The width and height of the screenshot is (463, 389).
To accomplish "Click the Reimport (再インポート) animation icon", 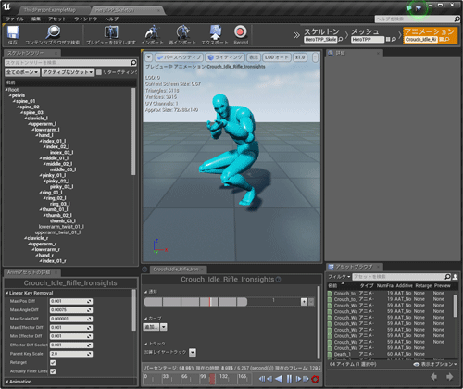I will click(x=182, y=32).
